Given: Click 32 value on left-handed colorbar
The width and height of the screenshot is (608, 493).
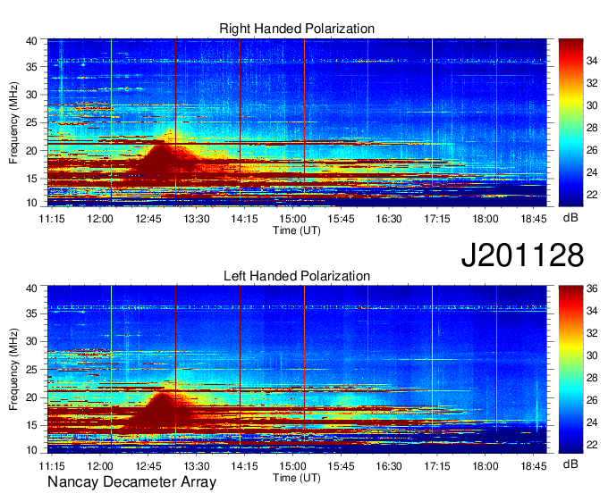Looking at the screenshot, I should click(x=592, y=333).
